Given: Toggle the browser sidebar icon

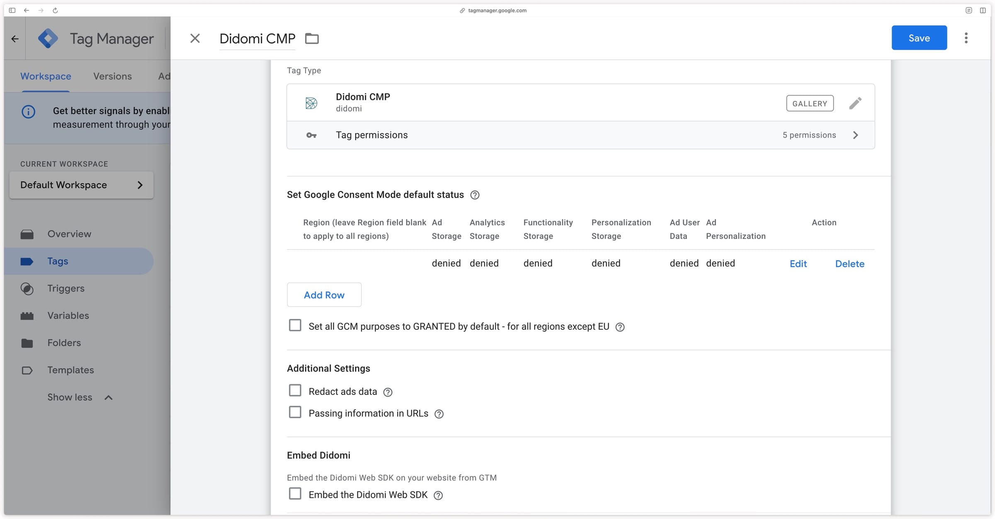Looking at the screenshot, I should coord(12,10).
